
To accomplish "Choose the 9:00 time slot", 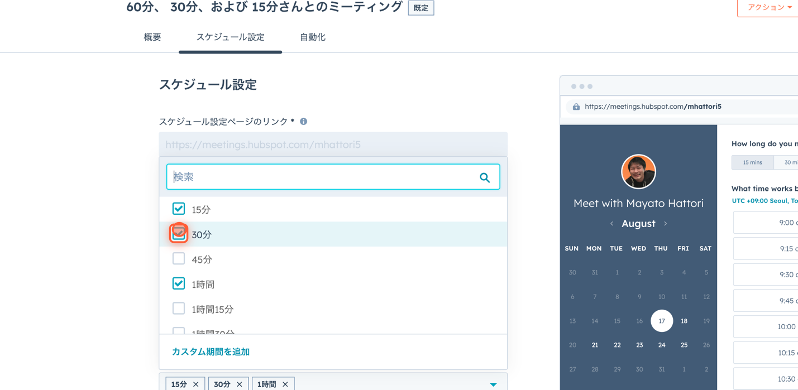I will pos(766,223).
